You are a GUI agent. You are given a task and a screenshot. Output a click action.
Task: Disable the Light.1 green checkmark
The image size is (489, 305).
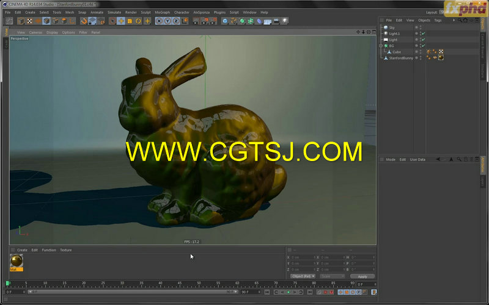pyautogui.click(x=424, y=34)
